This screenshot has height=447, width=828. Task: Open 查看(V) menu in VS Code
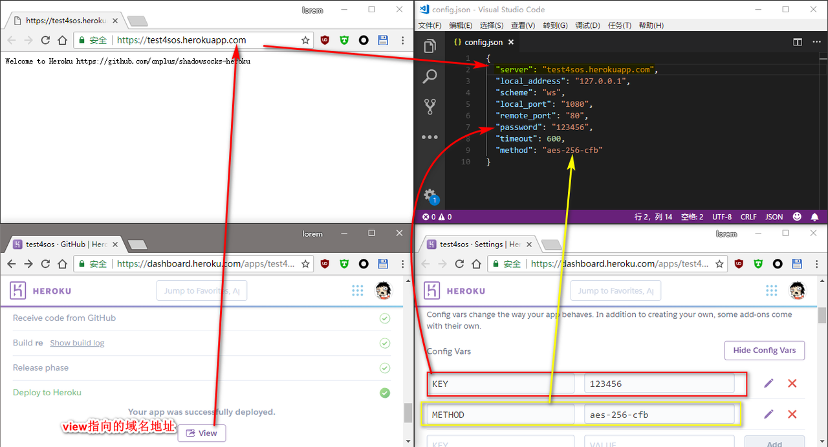(523, 25)
